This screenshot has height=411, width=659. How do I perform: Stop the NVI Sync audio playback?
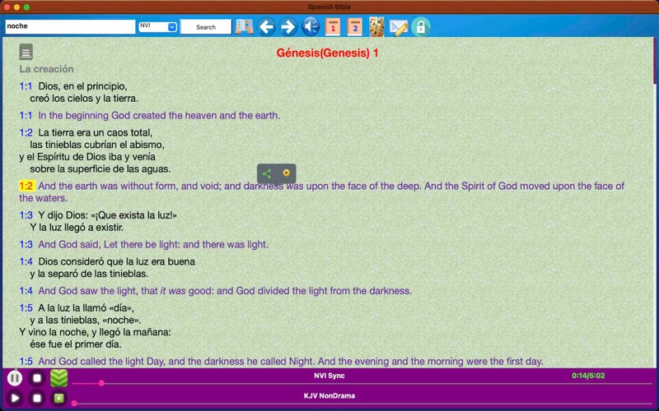tap(37, 378)
